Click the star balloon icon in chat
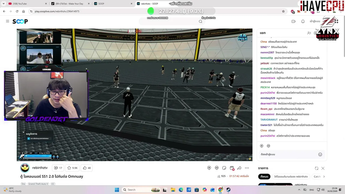345x194 pixels. click(261, 146)
